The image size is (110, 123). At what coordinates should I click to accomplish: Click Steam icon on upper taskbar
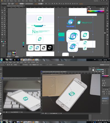26,60
